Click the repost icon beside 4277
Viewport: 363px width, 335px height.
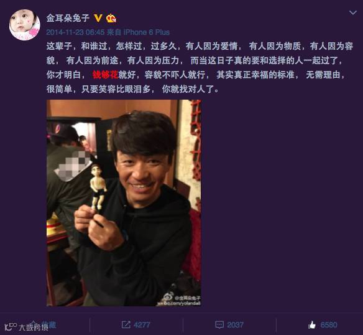pyautogui.click(x=126, y=324)
